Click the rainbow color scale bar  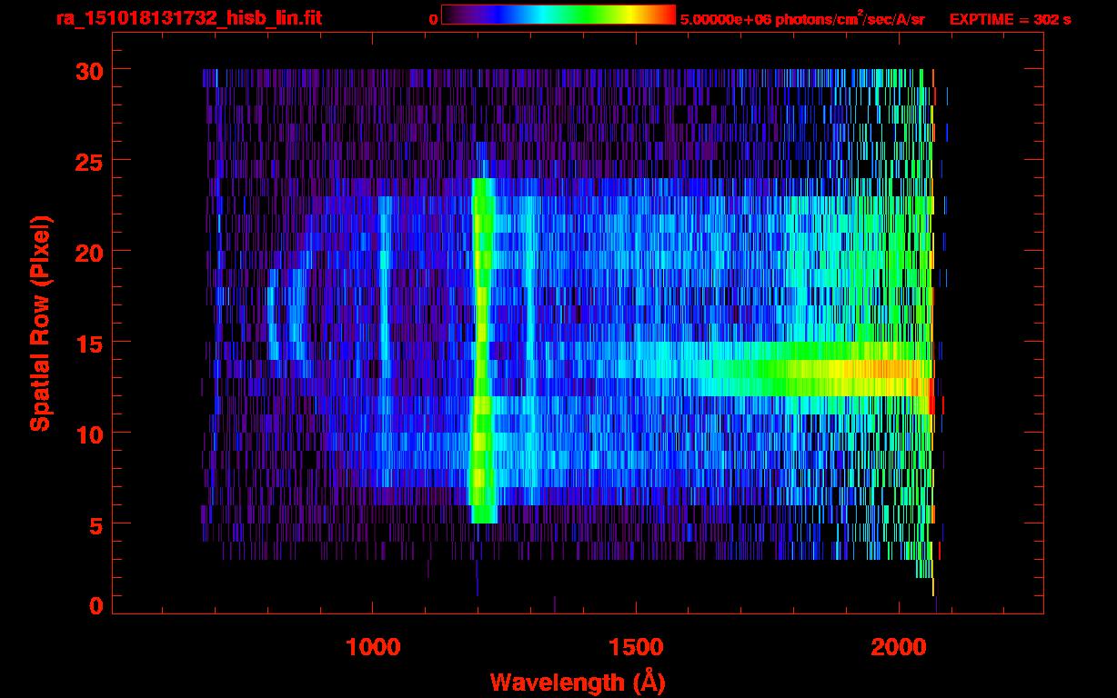pos(558,15)
